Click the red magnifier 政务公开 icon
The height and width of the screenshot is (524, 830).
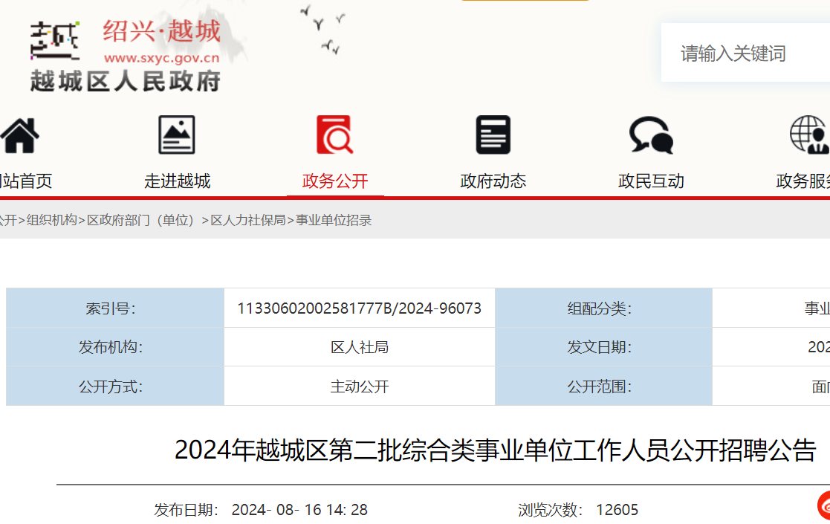(x=335, y=135)
